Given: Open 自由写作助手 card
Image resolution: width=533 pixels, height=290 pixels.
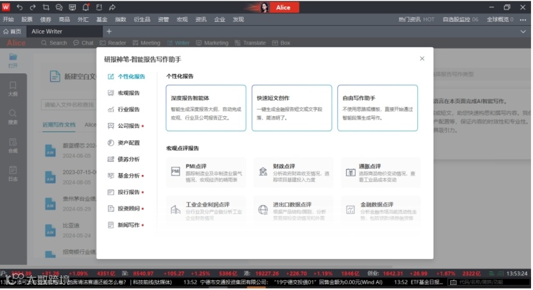Looking at the screenshot, I should 378,108.
